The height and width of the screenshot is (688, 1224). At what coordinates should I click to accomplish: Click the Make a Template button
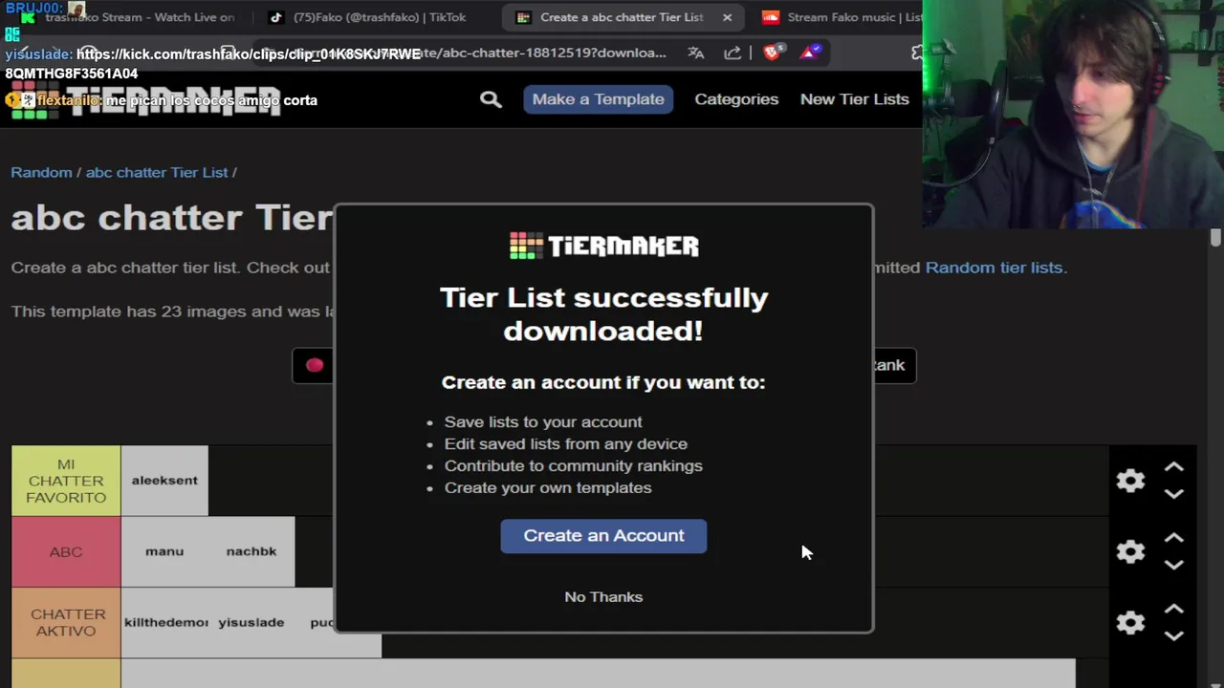599,99
